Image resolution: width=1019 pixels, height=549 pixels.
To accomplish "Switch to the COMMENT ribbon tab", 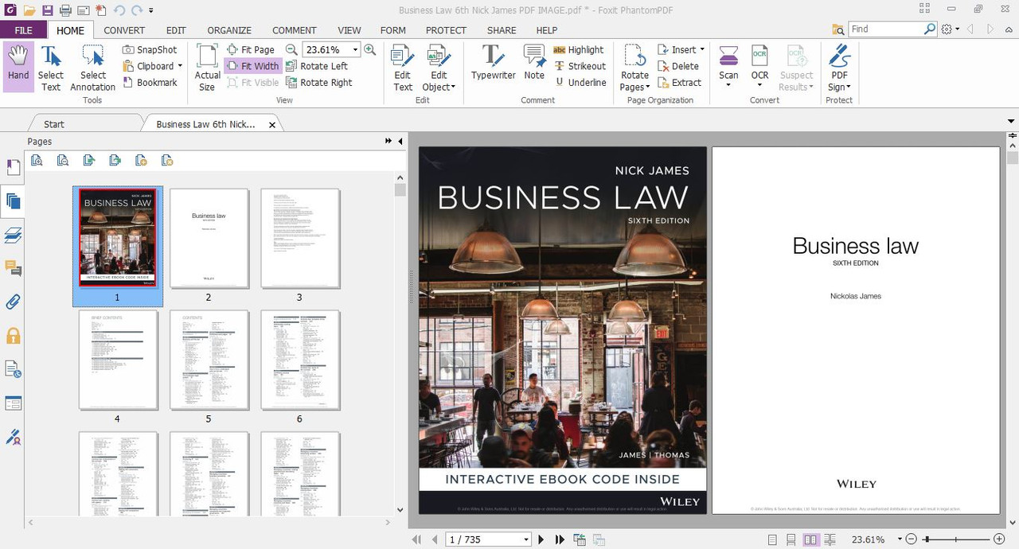I will pyautogui.click(x=295, y=30).
